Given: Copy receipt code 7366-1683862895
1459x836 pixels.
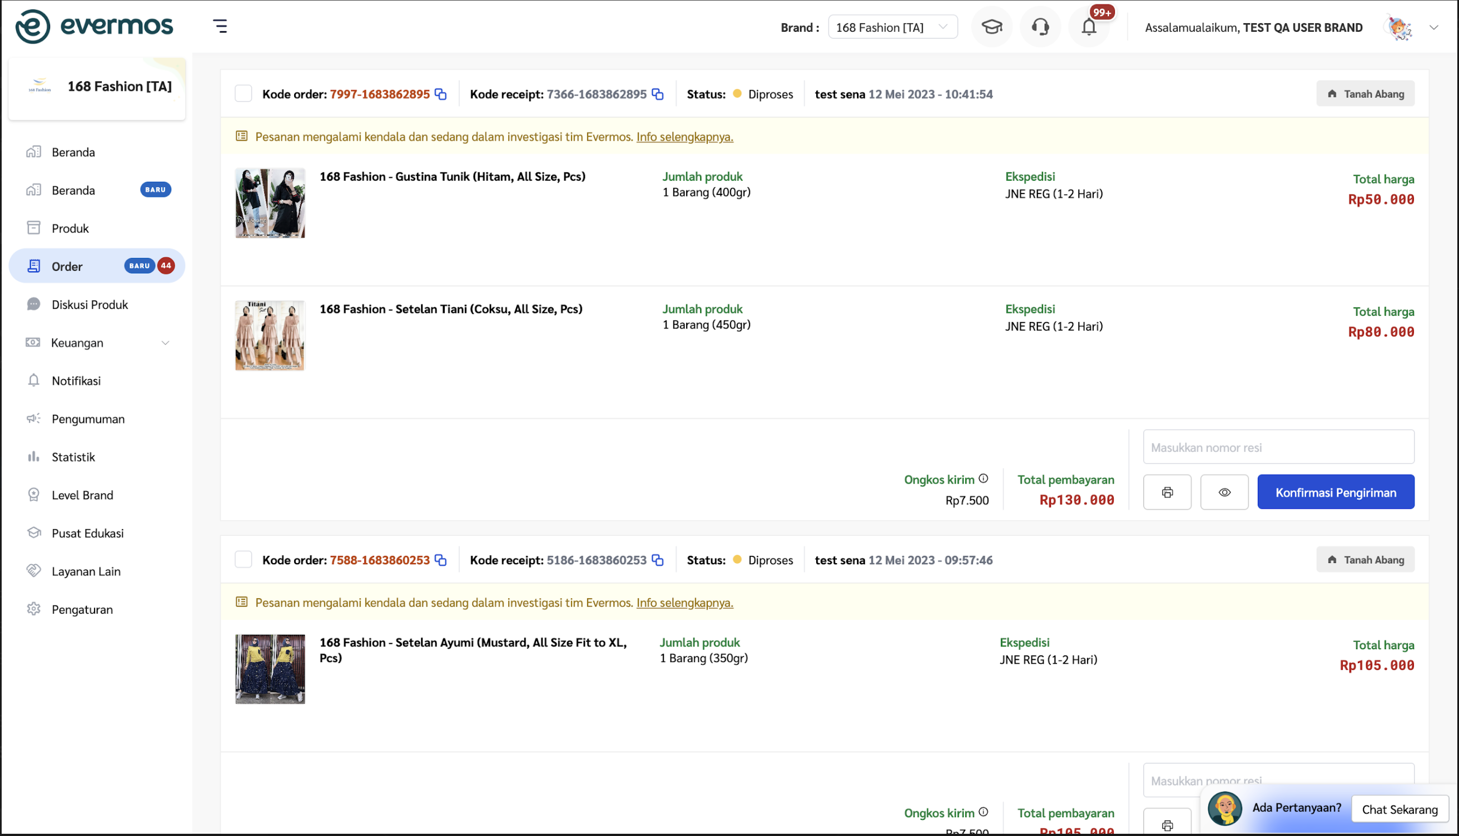Looking at the screenshot, I should click(x=657, y=94).
